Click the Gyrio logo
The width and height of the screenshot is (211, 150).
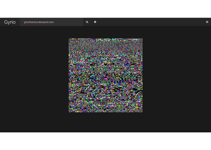10,22
